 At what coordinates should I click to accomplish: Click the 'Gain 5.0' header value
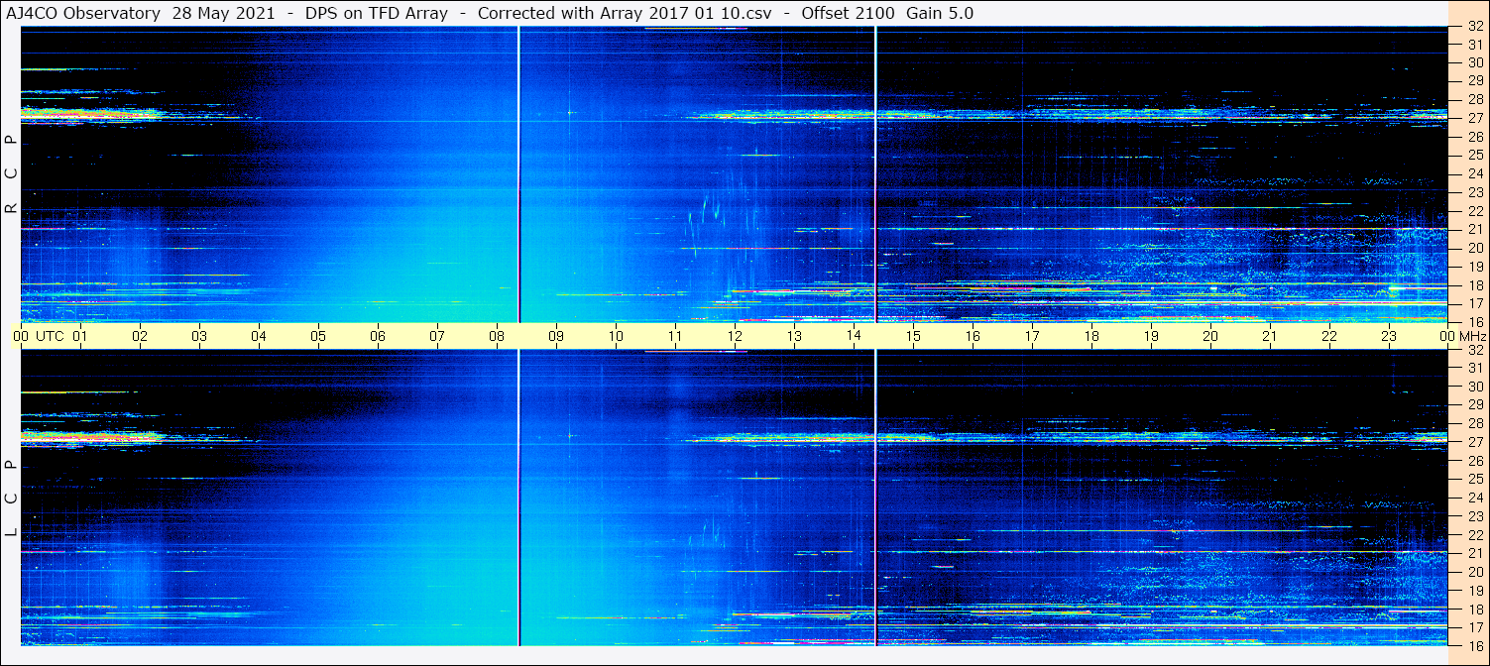click(940, 13)
